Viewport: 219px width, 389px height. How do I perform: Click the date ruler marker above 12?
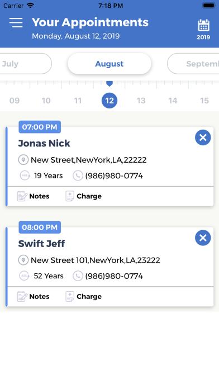click(x=109, y=83)
